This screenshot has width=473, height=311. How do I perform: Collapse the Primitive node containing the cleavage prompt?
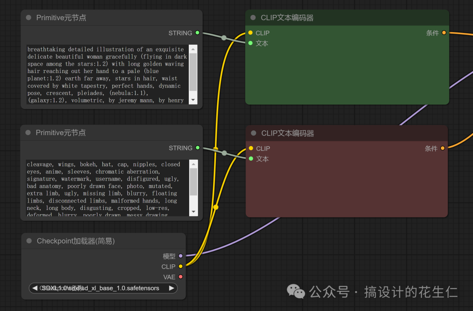tap(28, 133)
